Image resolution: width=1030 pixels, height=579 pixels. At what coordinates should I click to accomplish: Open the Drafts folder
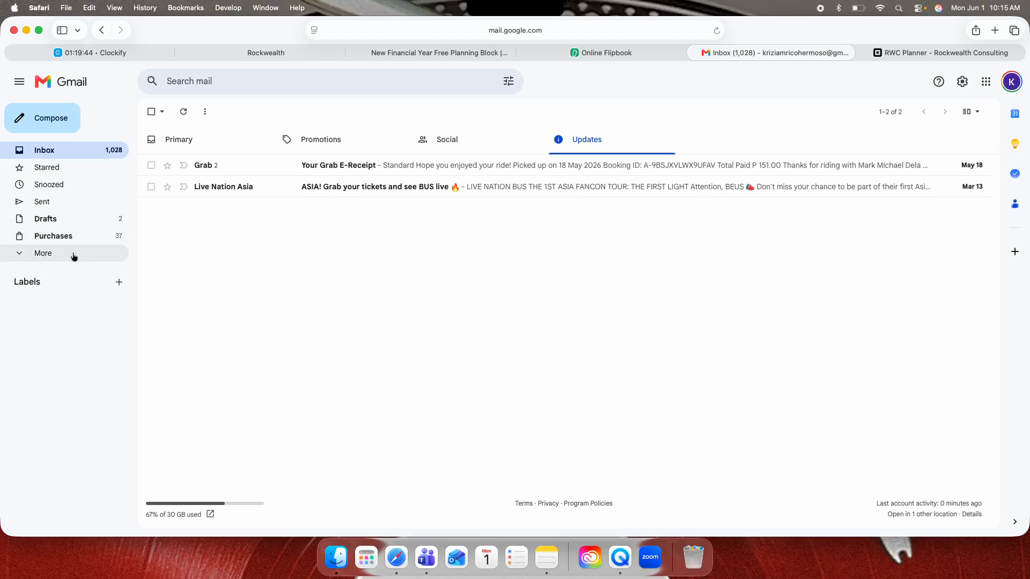[x=64, y=219]
